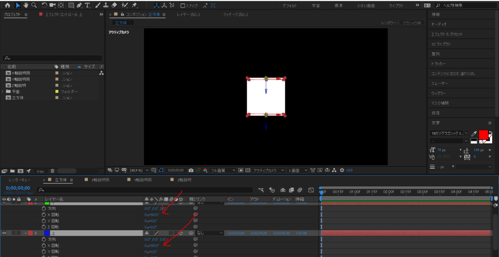Choose the Local Axis mode icon

click(156, 6)
